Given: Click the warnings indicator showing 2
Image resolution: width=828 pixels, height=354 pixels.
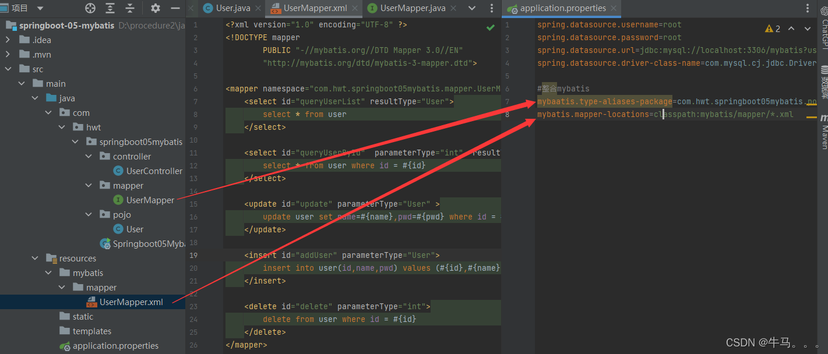Looking at the screenshot, I should (x=773, y=29).
